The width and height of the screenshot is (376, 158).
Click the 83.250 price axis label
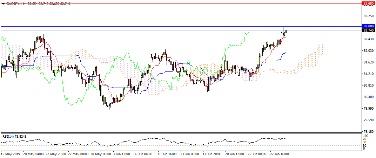point(368,16)
